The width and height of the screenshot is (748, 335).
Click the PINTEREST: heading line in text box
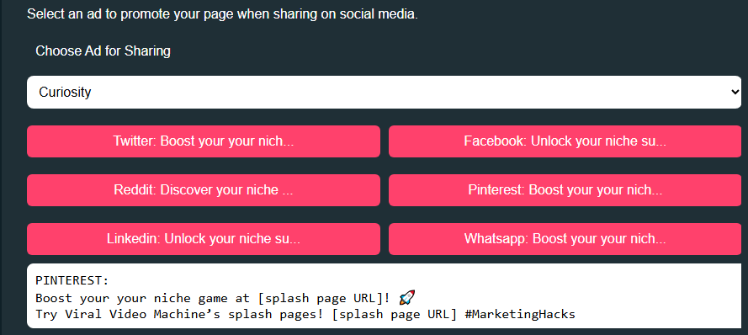(x=72, y=280)
